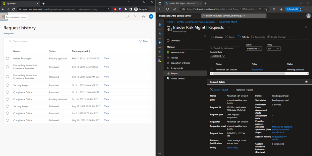
Task: Close the Request details panel
Action: point(306,82)
